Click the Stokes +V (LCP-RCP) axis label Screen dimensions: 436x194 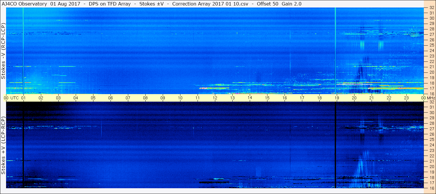click(3, 146)
